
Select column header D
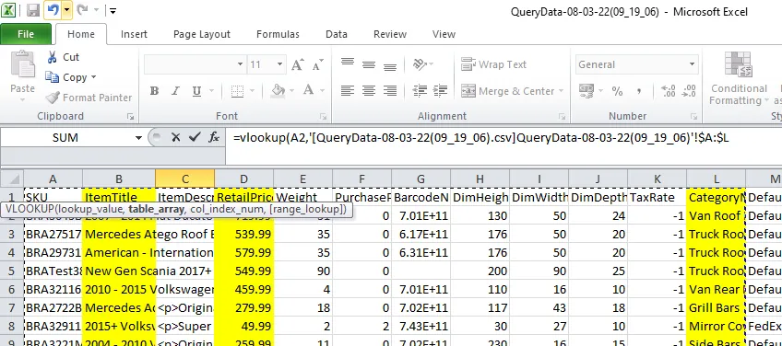coord(243,179)
